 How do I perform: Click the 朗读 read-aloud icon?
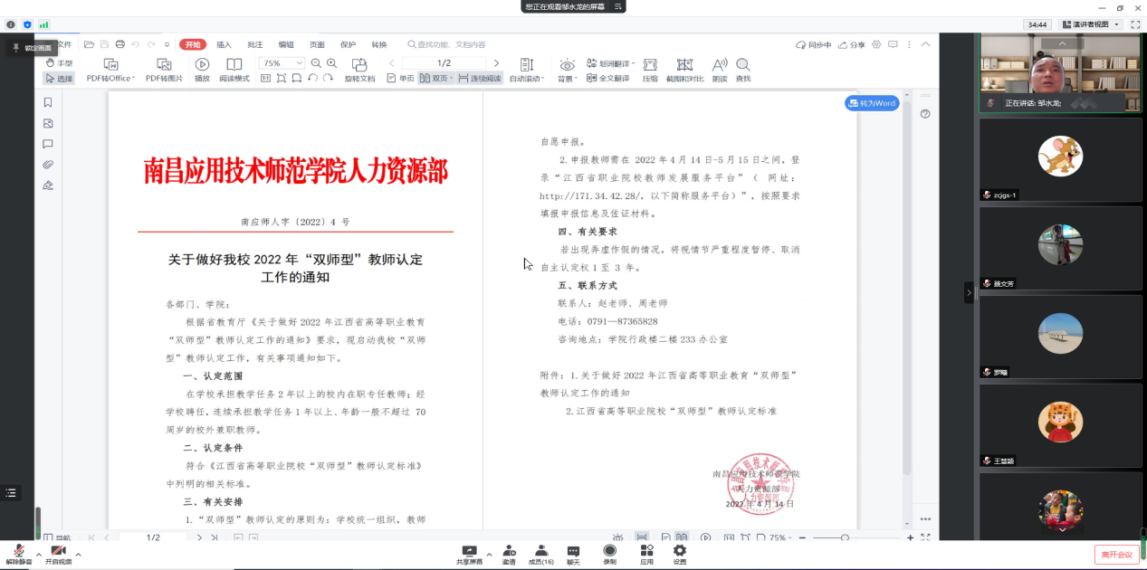click(x=720, y=65)
